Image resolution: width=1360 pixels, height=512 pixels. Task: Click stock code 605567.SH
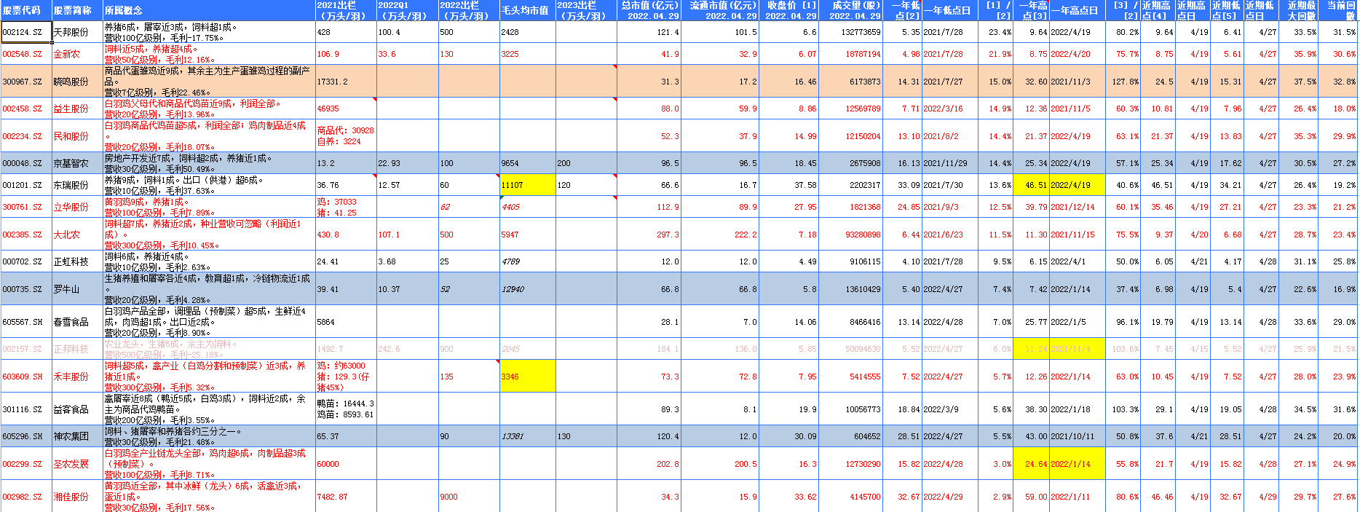(x=26, y=322)
